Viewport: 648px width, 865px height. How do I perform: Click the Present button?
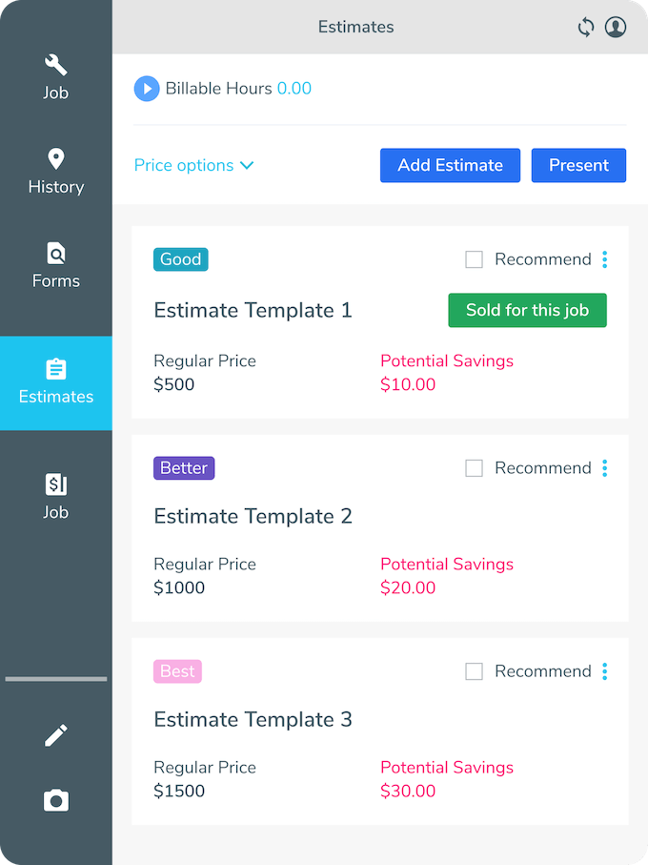pos(578,165)
